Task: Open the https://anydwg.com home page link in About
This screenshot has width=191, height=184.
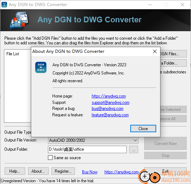Action: pos(109,96)
